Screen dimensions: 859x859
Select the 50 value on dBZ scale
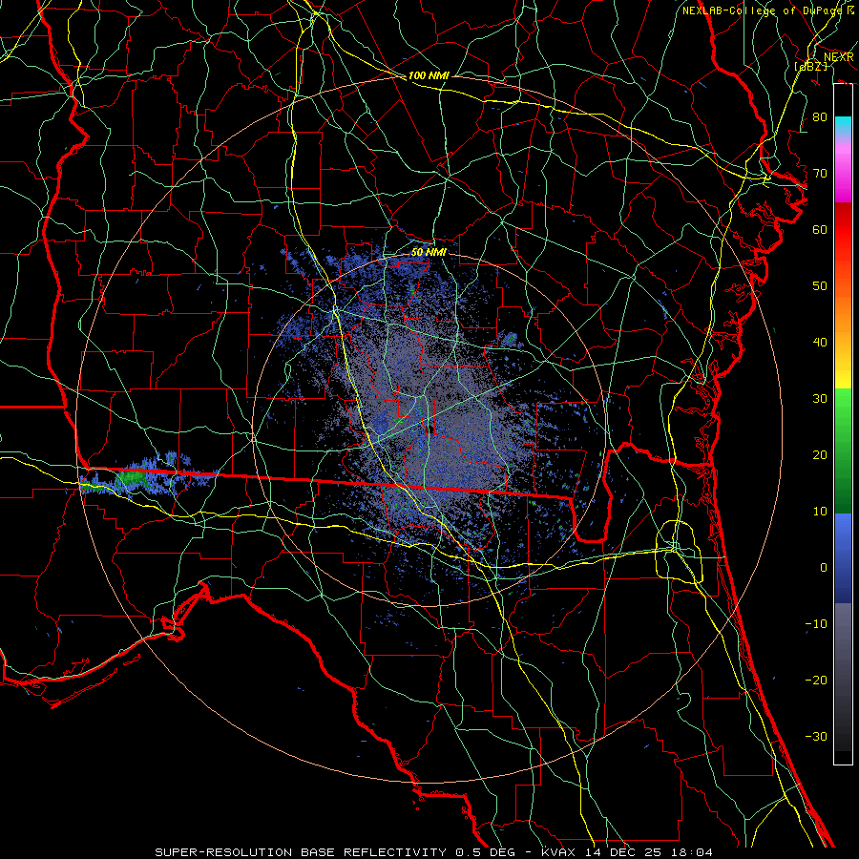[820, 286]
